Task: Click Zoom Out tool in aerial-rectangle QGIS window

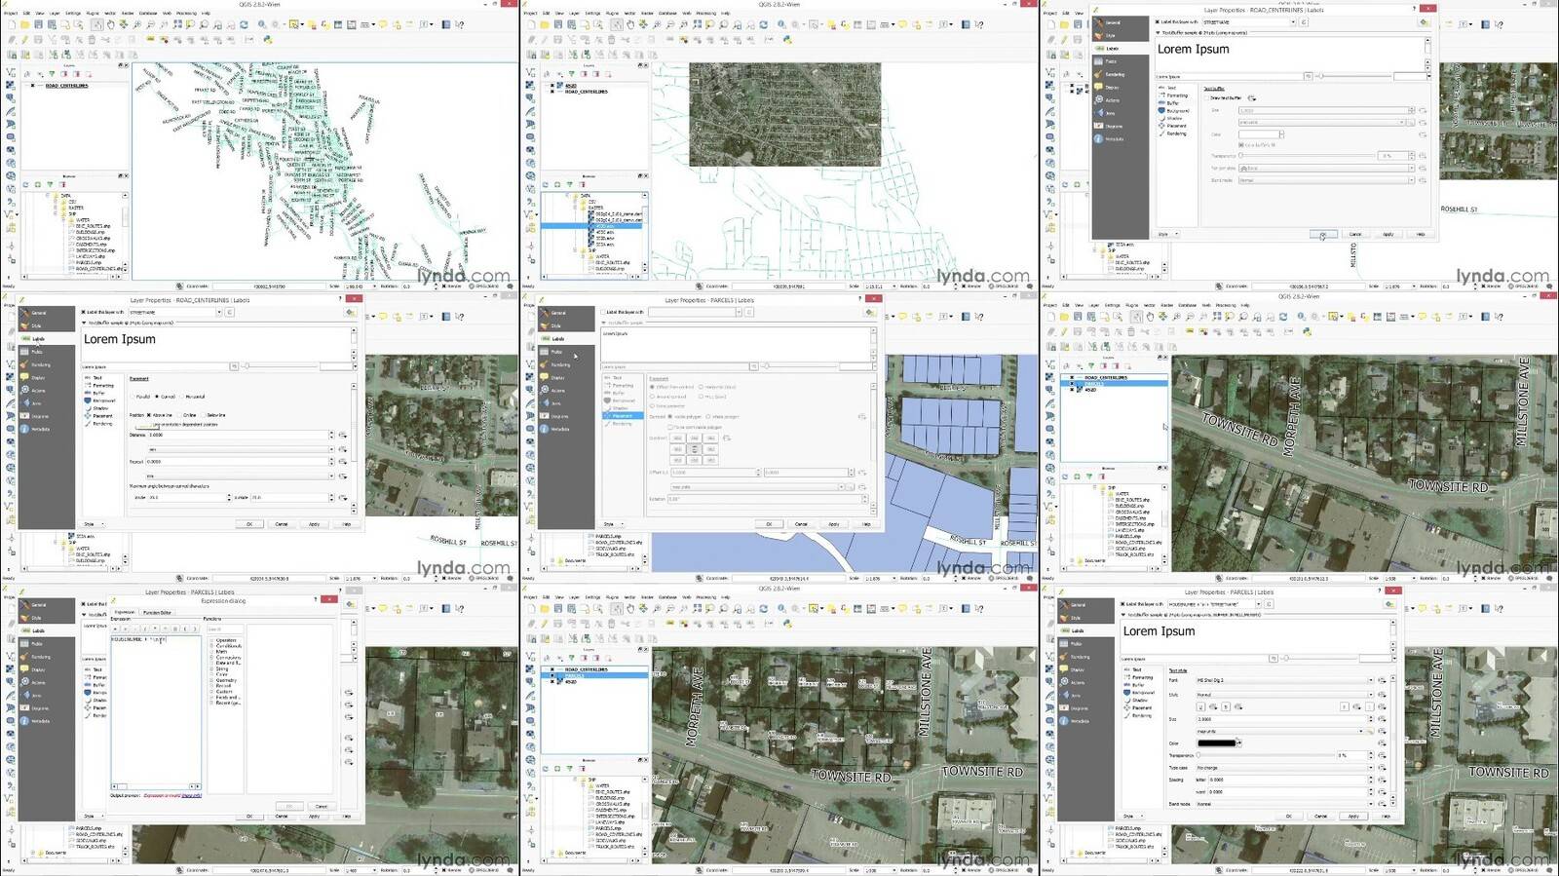Action: [670, 24]
